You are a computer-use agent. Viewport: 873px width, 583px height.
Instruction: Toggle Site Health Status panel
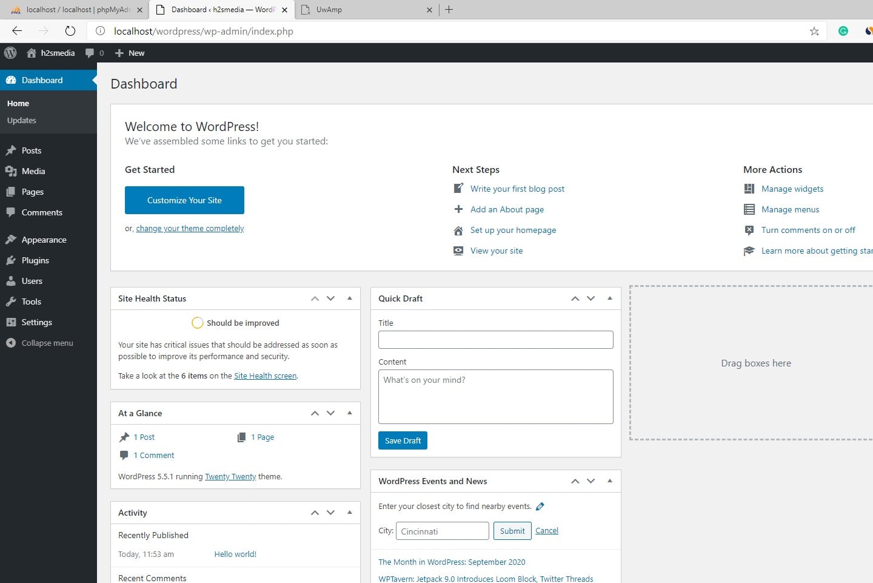point(350,298)
